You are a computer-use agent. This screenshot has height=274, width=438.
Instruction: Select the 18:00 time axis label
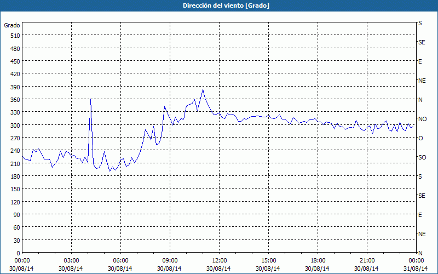tap(318, 261)
